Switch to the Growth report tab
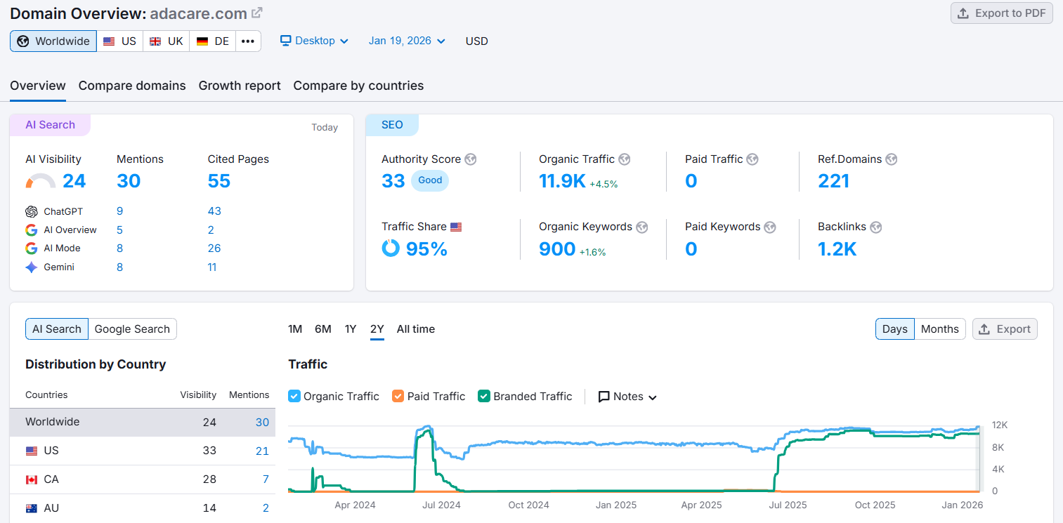1063x523 pixels. click(x=240, y=85)
